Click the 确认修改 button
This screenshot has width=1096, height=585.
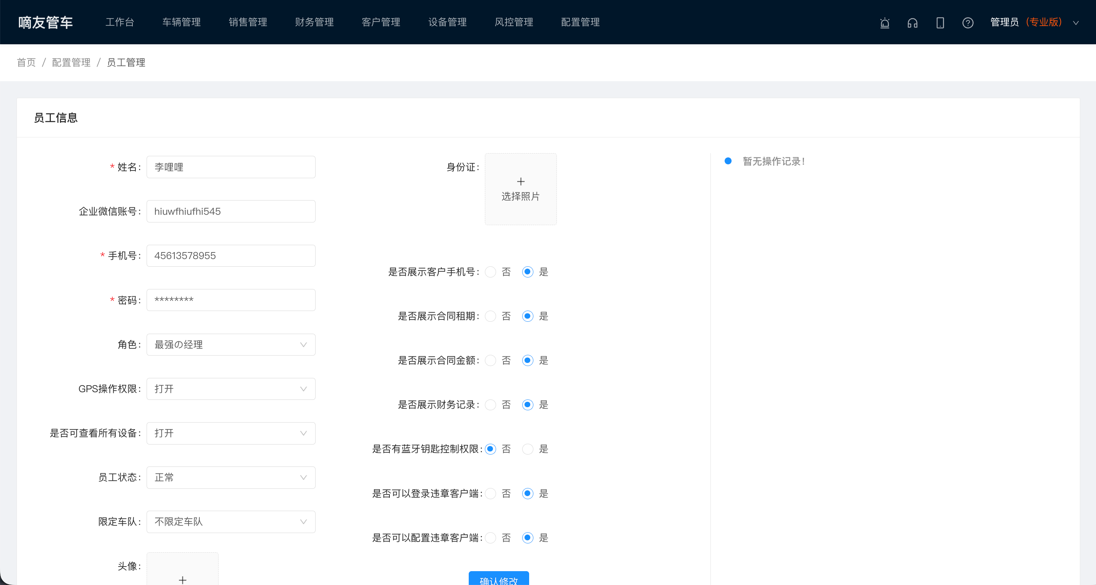point(499,578)
